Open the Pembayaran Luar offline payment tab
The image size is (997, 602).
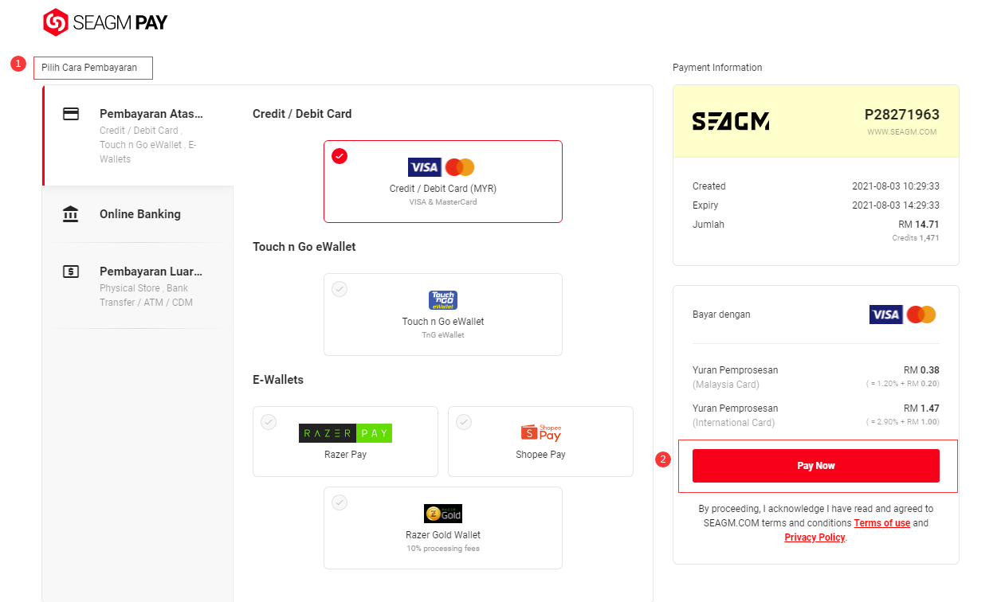coord(151,272)
